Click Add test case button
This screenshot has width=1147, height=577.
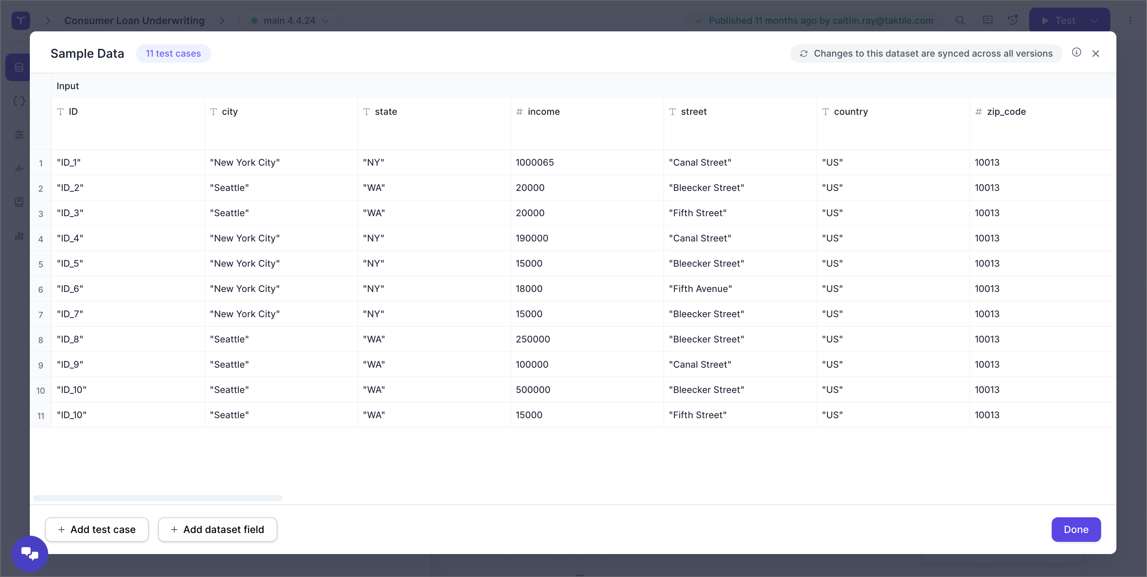coord(97,529)
